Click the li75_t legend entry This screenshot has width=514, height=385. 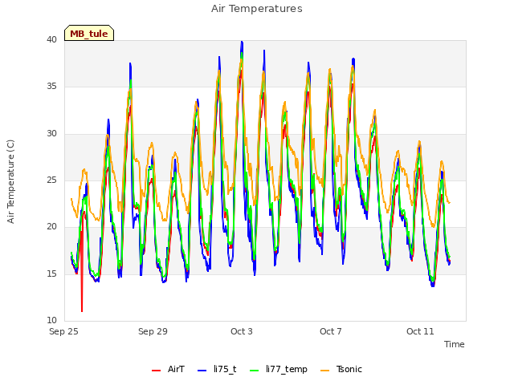point(217,369)
